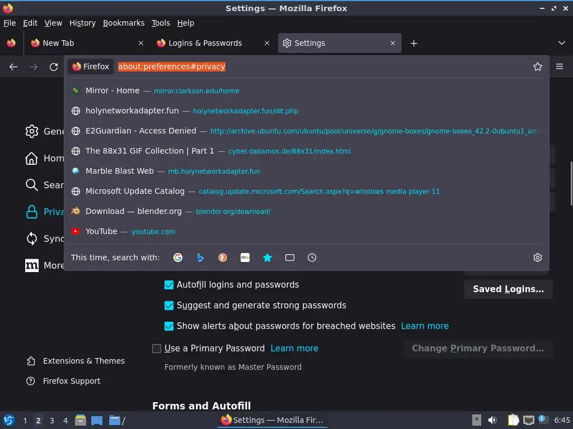Viewport: 573px width, 429px height.
Task: Open the Saved Logins button
Action: click(x=508, y=289)
